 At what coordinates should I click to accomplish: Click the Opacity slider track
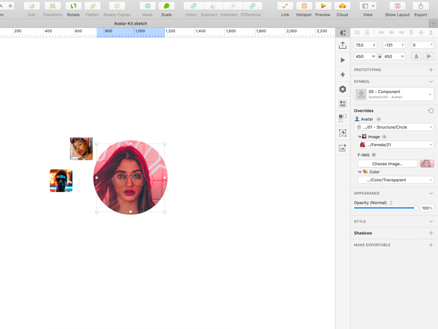[383, 208]
